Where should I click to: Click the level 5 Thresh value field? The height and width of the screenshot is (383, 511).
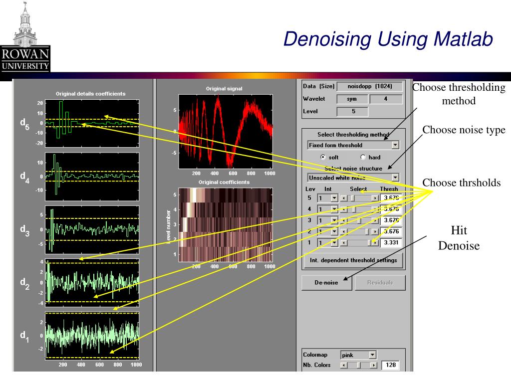click(x=391, y=198)
